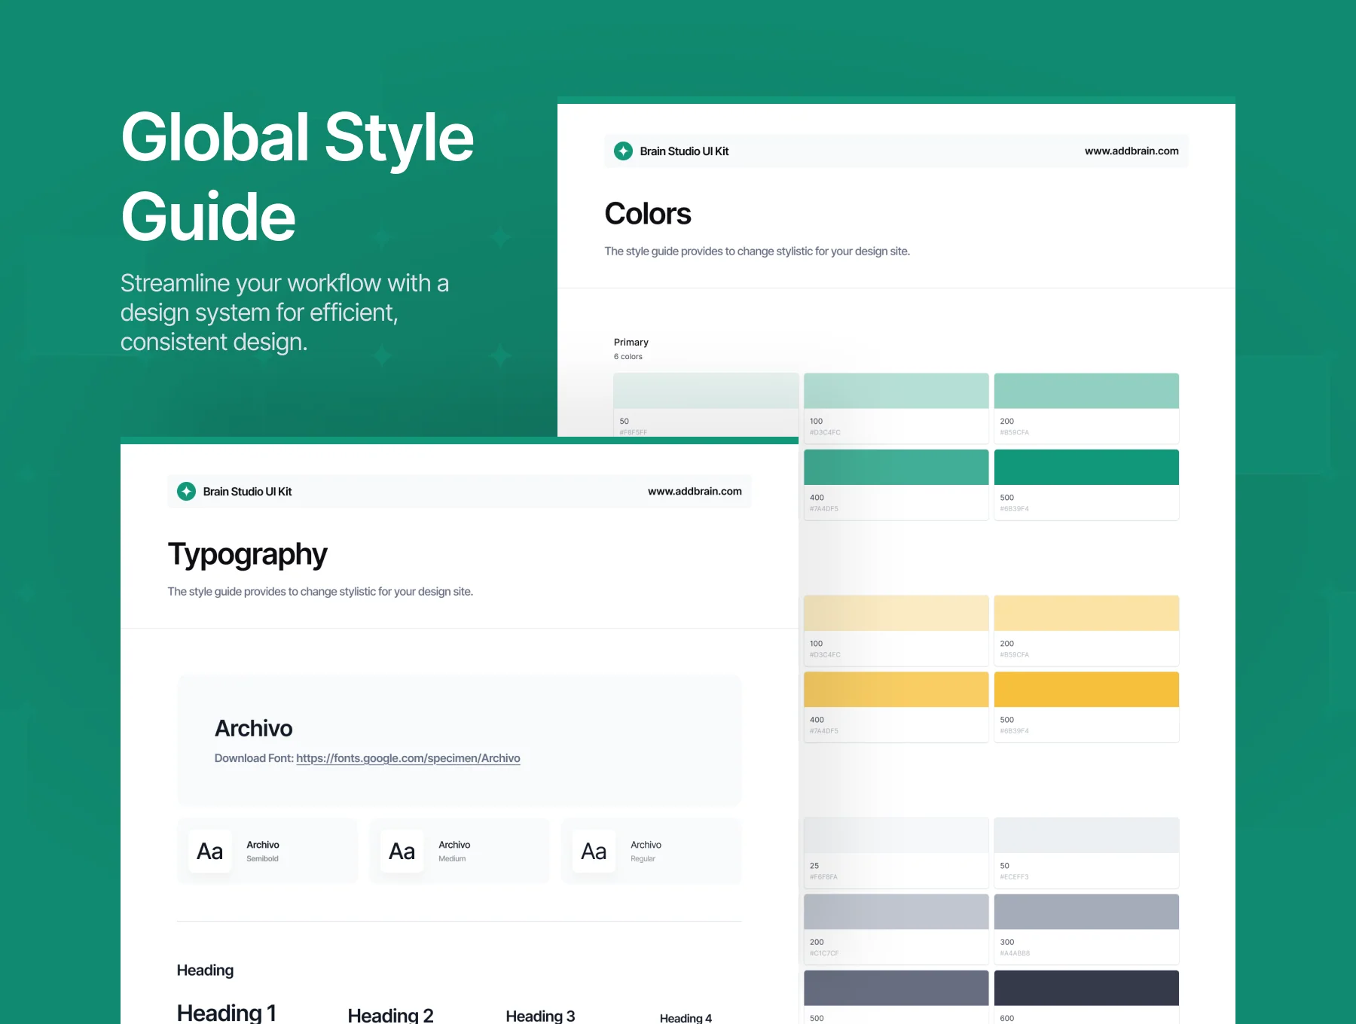The image size is (1356, 1024).
Task: Click the #F6F8FA hex code label
Action: pos(823,877)
